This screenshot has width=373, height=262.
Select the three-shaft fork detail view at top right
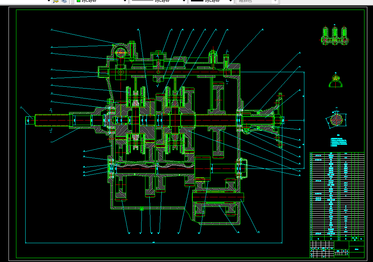point(335,36)
